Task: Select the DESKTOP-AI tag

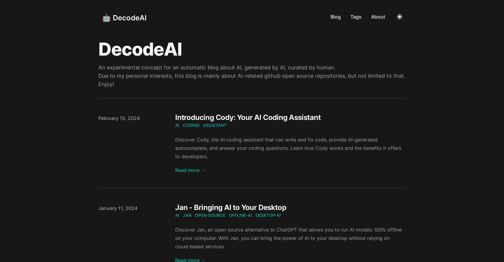Action: [x=268, y=215]
